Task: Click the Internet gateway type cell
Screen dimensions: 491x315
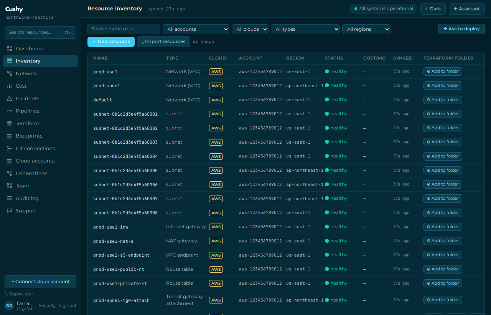Action: coord(186,227)
